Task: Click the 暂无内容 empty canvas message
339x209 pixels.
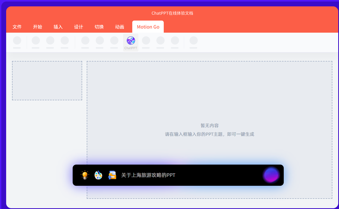Action: point(209,126)
